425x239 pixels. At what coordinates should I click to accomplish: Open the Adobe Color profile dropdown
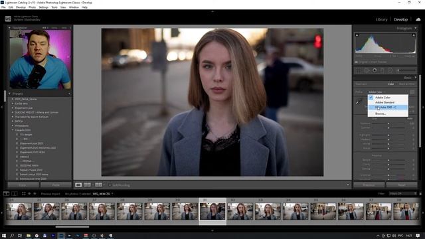click(x=377, y=92)
